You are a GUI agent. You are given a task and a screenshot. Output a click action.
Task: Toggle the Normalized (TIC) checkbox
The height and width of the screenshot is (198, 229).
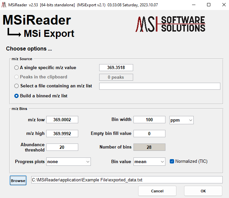172,161
